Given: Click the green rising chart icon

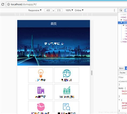Looking at the screenshot, I should tap(67, 90).
